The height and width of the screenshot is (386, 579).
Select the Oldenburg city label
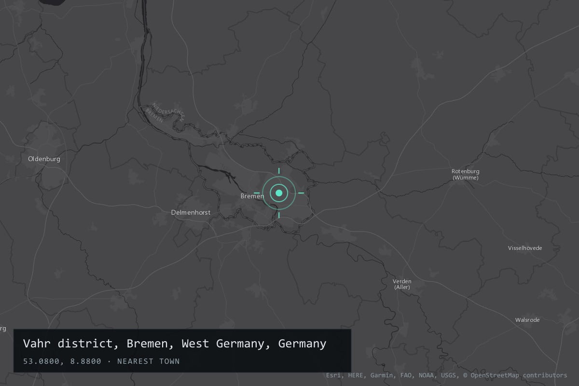[44, 159]
